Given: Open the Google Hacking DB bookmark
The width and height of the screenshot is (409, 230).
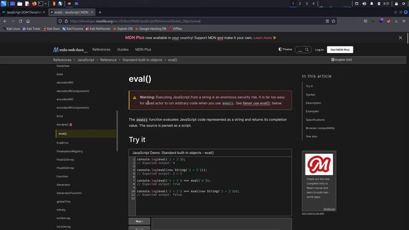Looking at the screenshot, I should coord(151,29).
